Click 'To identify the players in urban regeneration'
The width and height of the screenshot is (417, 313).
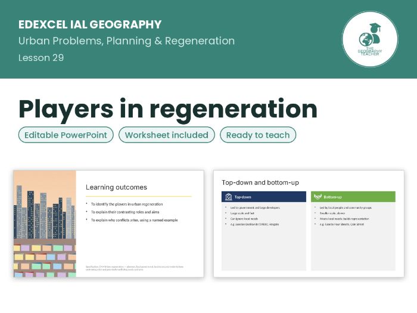pyautogui.click(x=127, y=204)
